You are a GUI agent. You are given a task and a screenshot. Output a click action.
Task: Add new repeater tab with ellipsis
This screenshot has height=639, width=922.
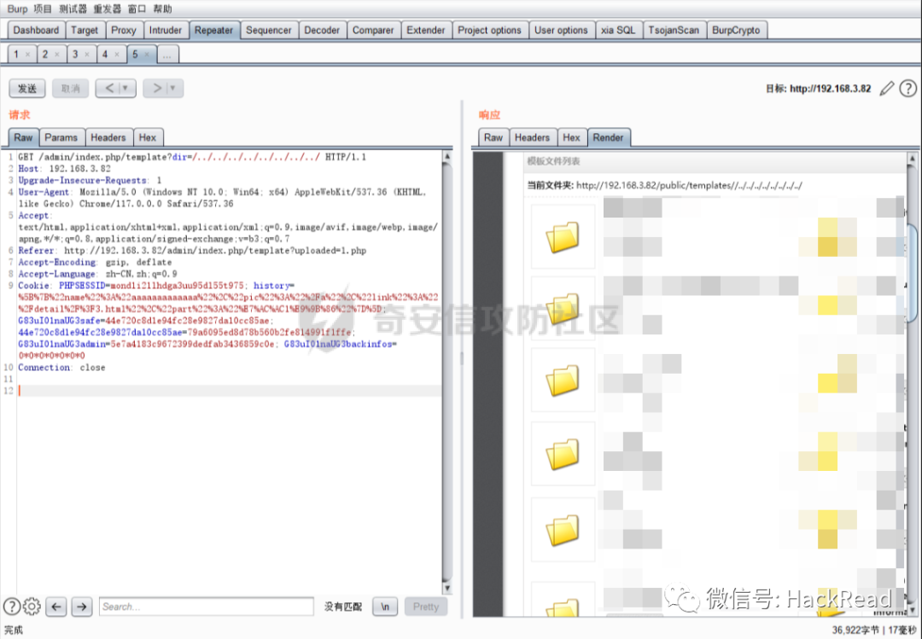pyautogui.click(x=167, y=54)
